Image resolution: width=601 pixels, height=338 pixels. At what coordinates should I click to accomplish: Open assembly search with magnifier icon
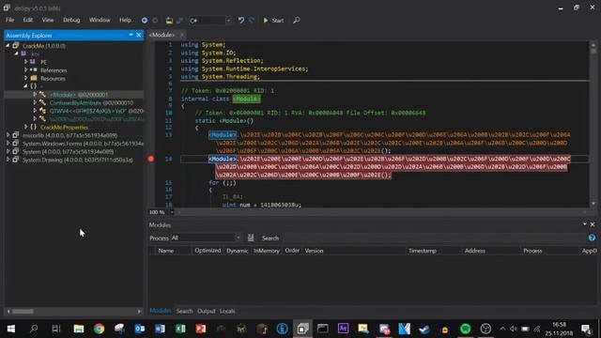(x=297, y=21)
